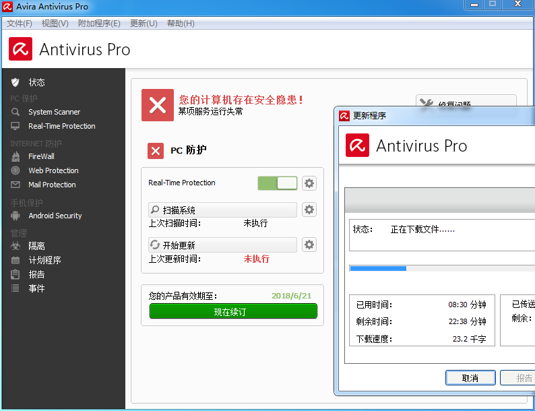Open the 视图(V) menu
The width and height of the screenshot is (535, 411).
(x=55, y=23)
